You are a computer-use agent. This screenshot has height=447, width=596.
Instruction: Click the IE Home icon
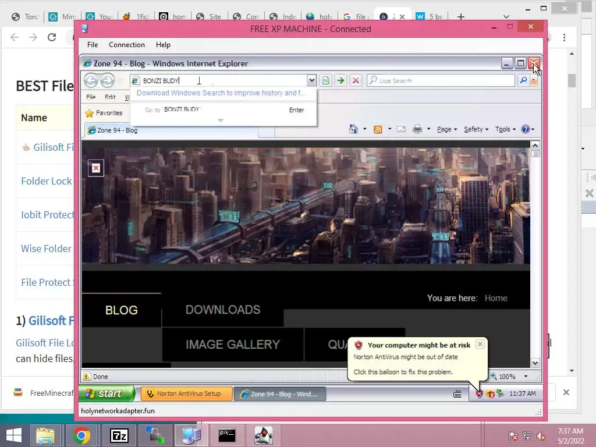(353, 129)
